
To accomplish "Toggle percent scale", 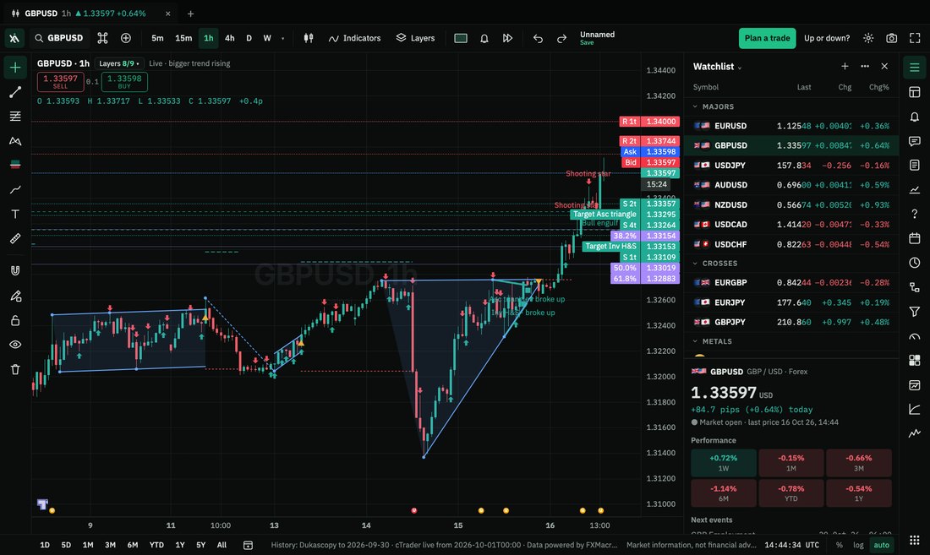I will [x=840, y=545].
